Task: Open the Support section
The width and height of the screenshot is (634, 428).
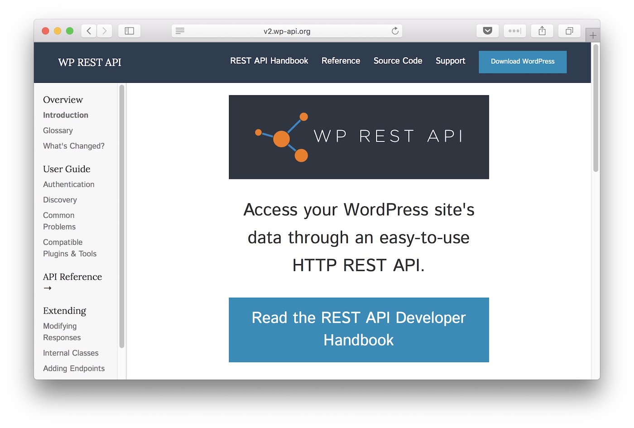Action: pos(450,61)
